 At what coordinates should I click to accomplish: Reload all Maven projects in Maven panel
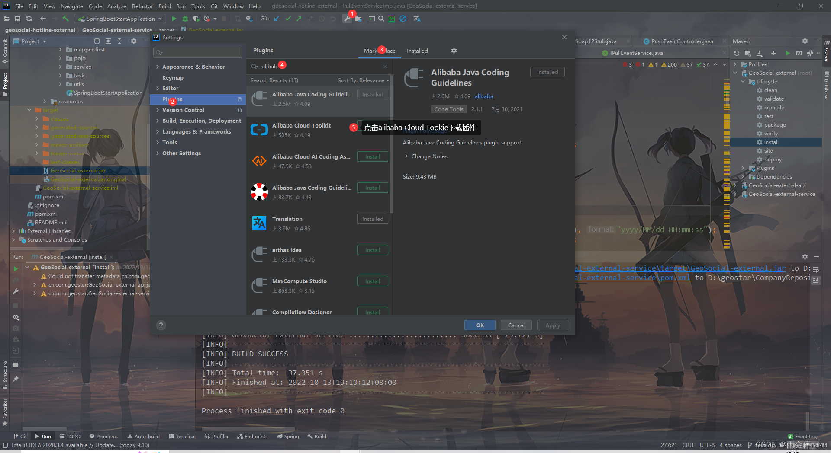coord(737,53)
